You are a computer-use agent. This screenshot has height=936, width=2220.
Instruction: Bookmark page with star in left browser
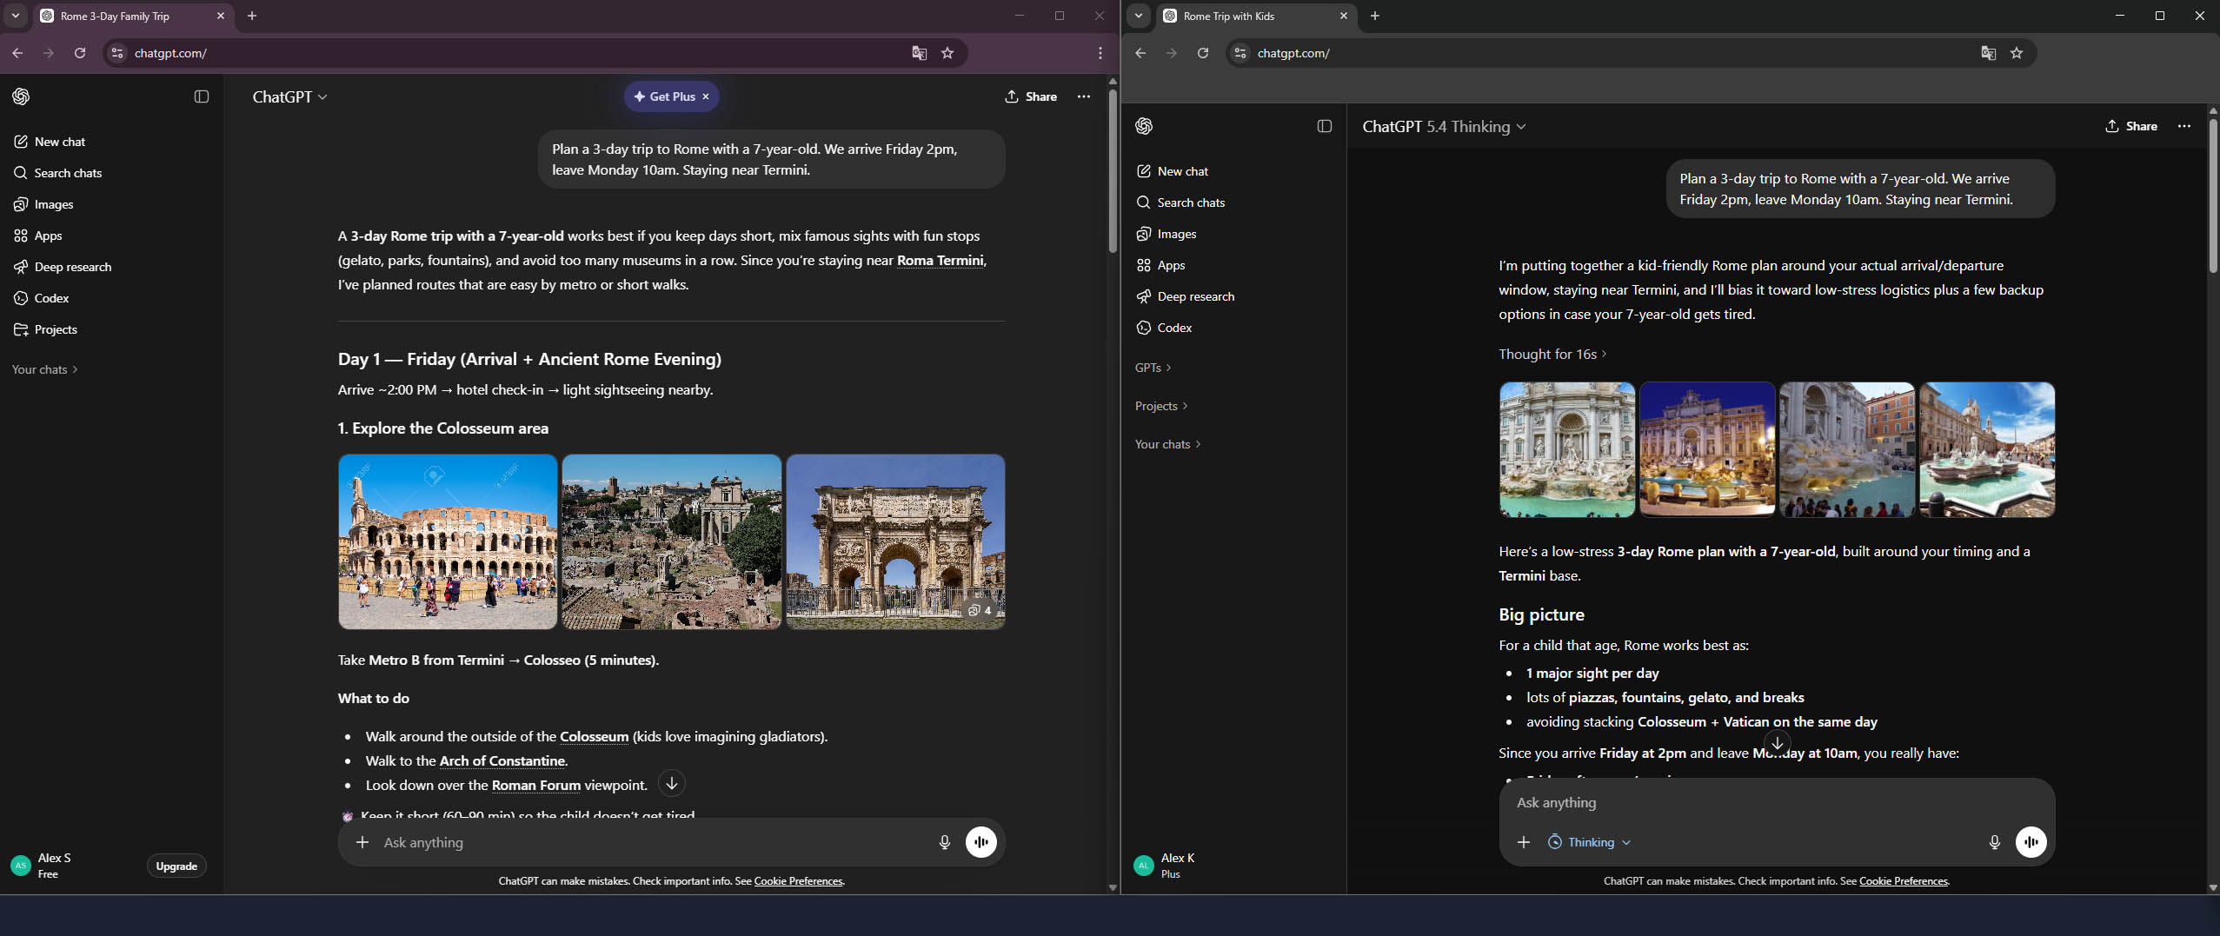(x=947, y=53)
